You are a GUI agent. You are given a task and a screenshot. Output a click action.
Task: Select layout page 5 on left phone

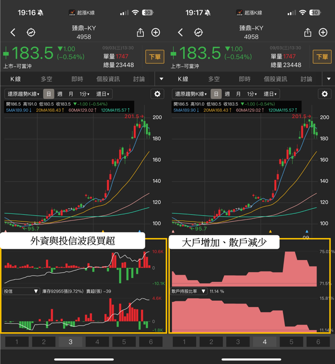click(x=124, y=342)
